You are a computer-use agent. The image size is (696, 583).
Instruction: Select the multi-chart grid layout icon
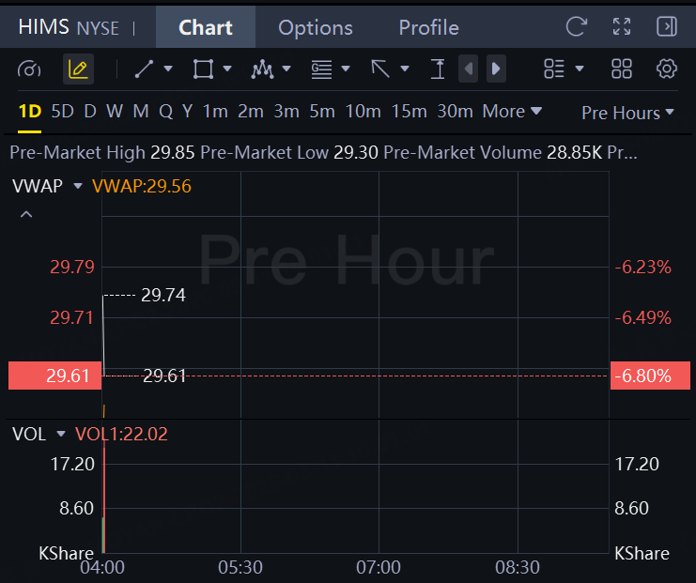click(x=622, y=69)
